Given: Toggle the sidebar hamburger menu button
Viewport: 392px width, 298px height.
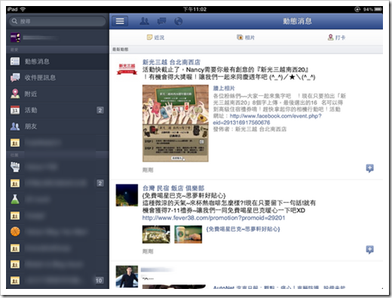Looking at the screenshot, I should click(x=120, y=21).
